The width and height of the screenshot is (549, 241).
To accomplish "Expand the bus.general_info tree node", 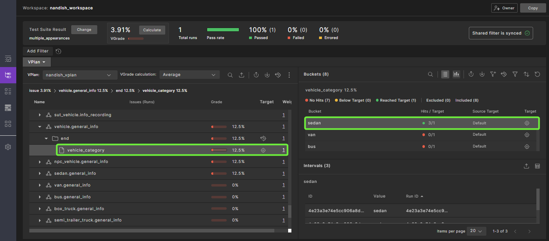I will 40,197.
